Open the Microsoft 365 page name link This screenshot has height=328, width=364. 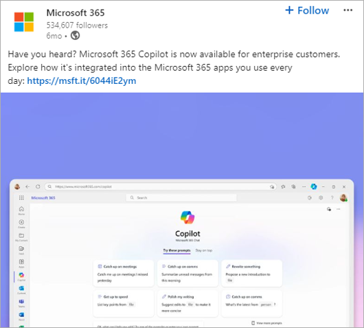point(76,13)
